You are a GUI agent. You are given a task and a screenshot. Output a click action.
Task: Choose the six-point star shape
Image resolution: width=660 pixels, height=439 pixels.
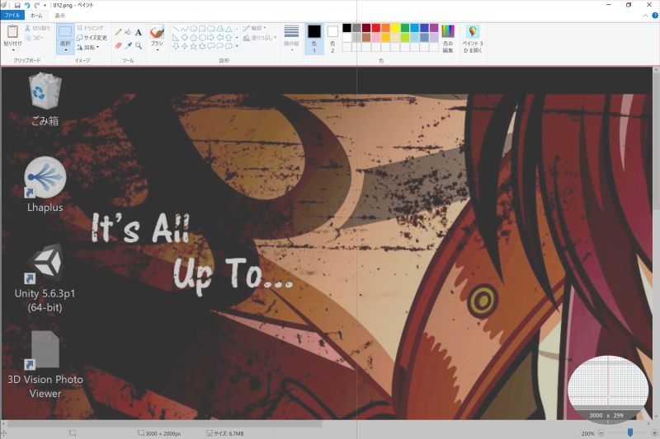tap(202, 46)
